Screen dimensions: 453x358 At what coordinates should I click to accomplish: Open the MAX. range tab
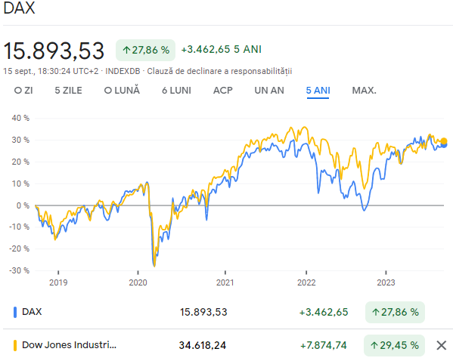(x=364, y=91)
